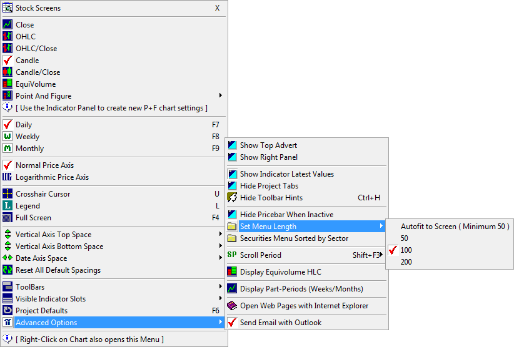This screenshot has height=347, width=514.
Task: Click the Scroll Period SP icon
Action: 232,255
